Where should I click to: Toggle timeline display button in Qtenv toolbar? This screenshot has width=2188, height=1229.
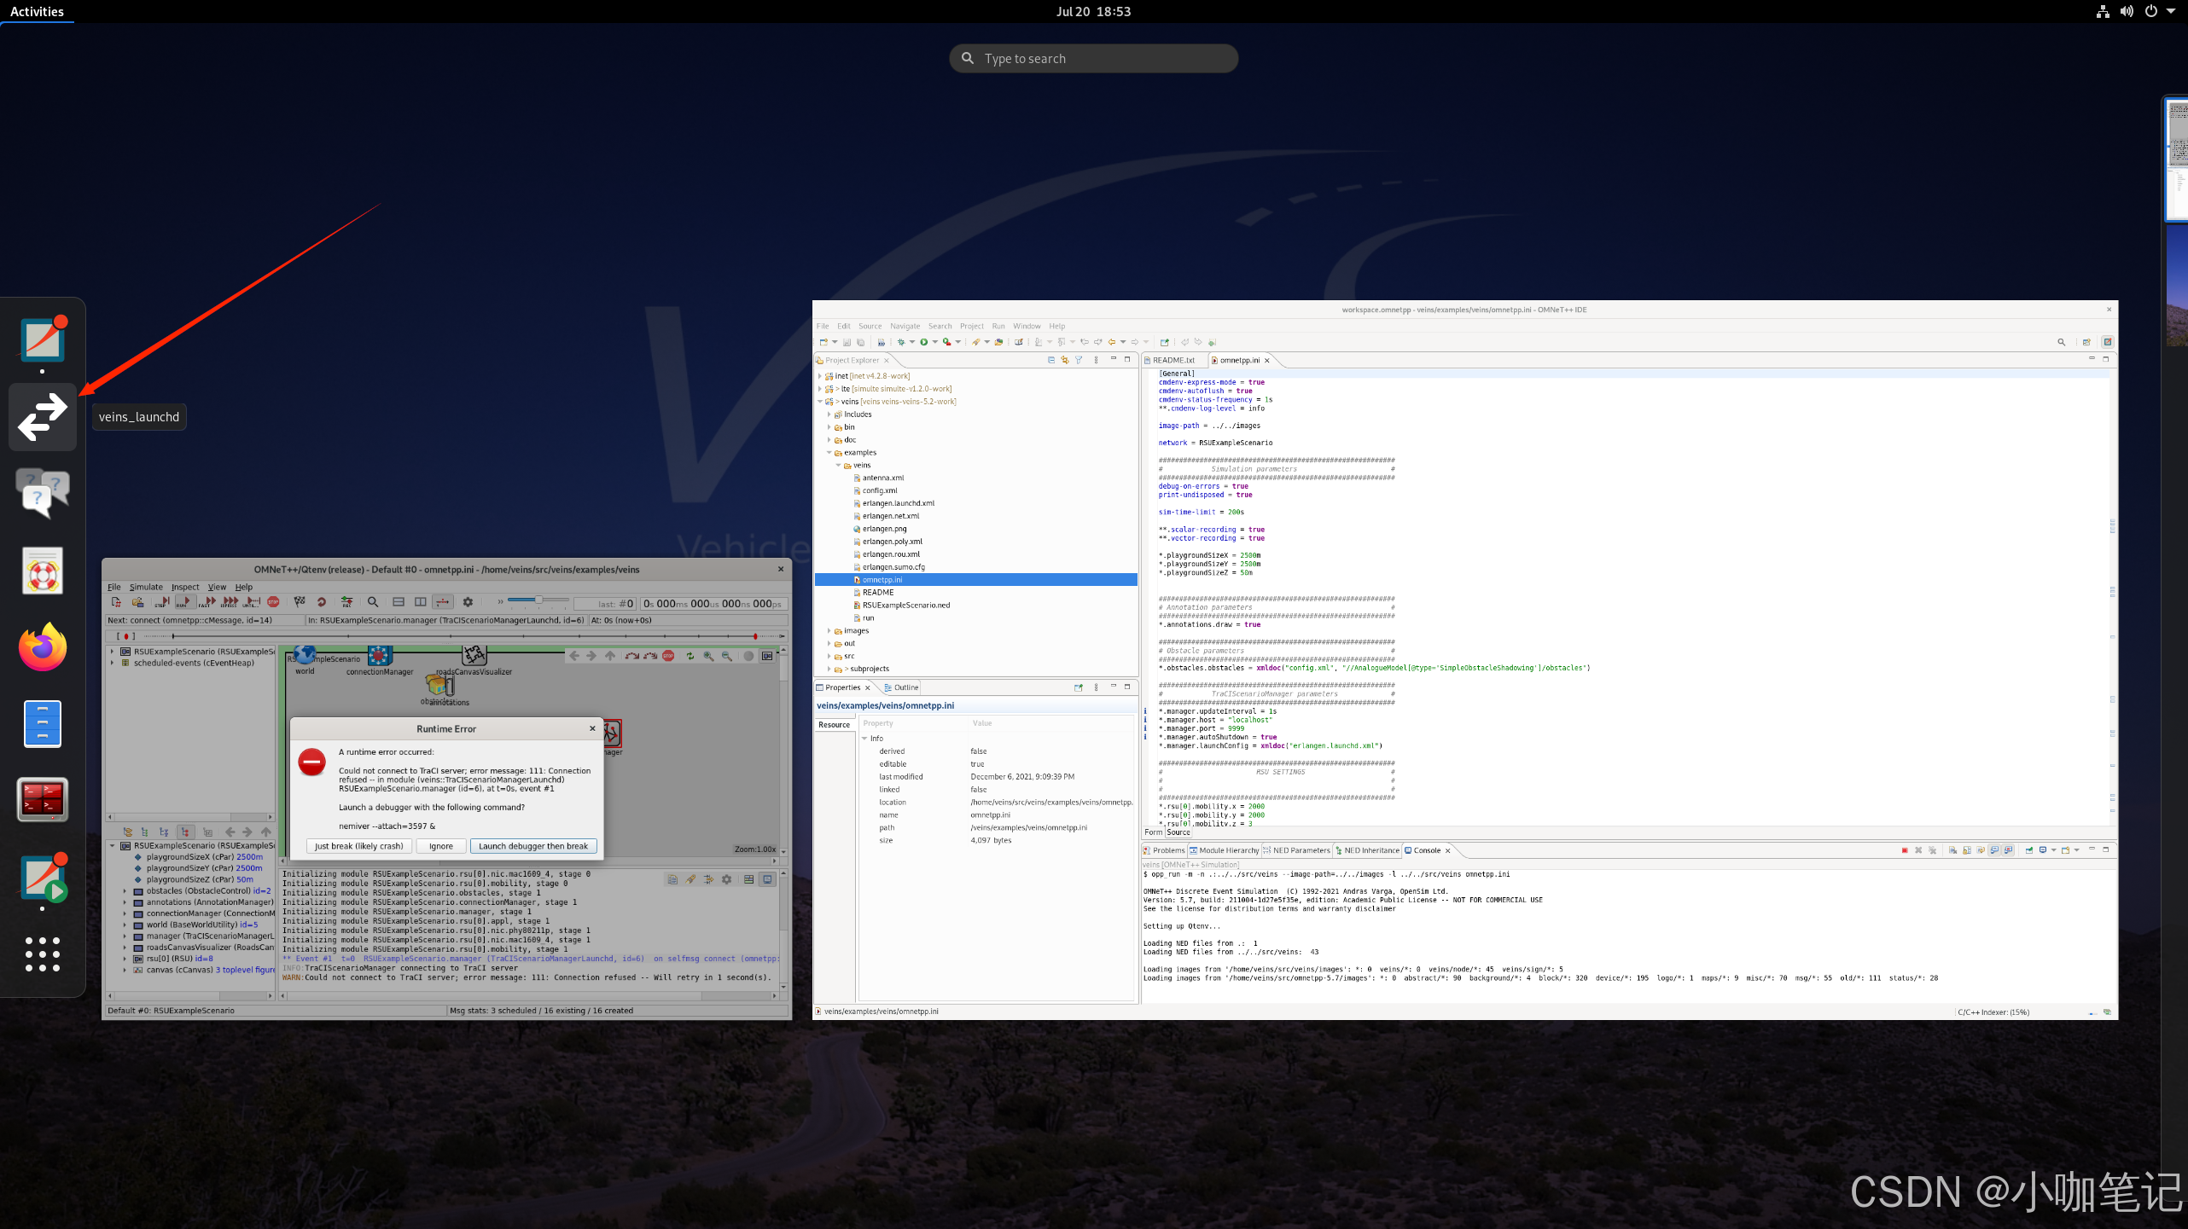click(x=443, y=601)
